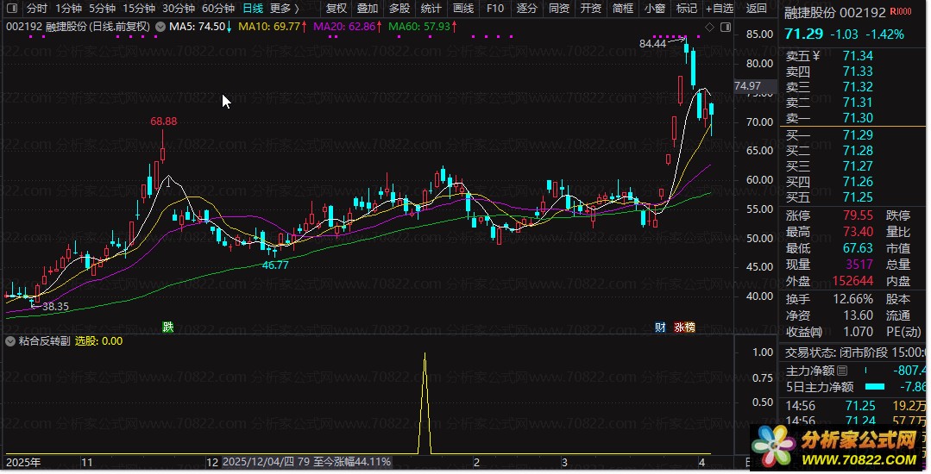Image resolution: width=931 pixels, height=474 pixels.
Task: Click the 叠加 overlay button
Action: click(368, 9)
